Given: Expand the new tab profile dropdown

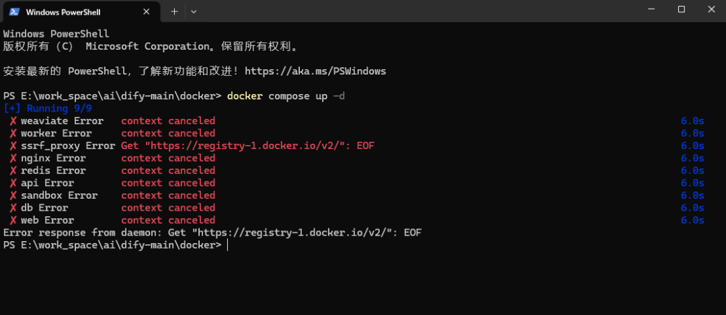Looking at the screenshot, I should (x=194, y=11).
